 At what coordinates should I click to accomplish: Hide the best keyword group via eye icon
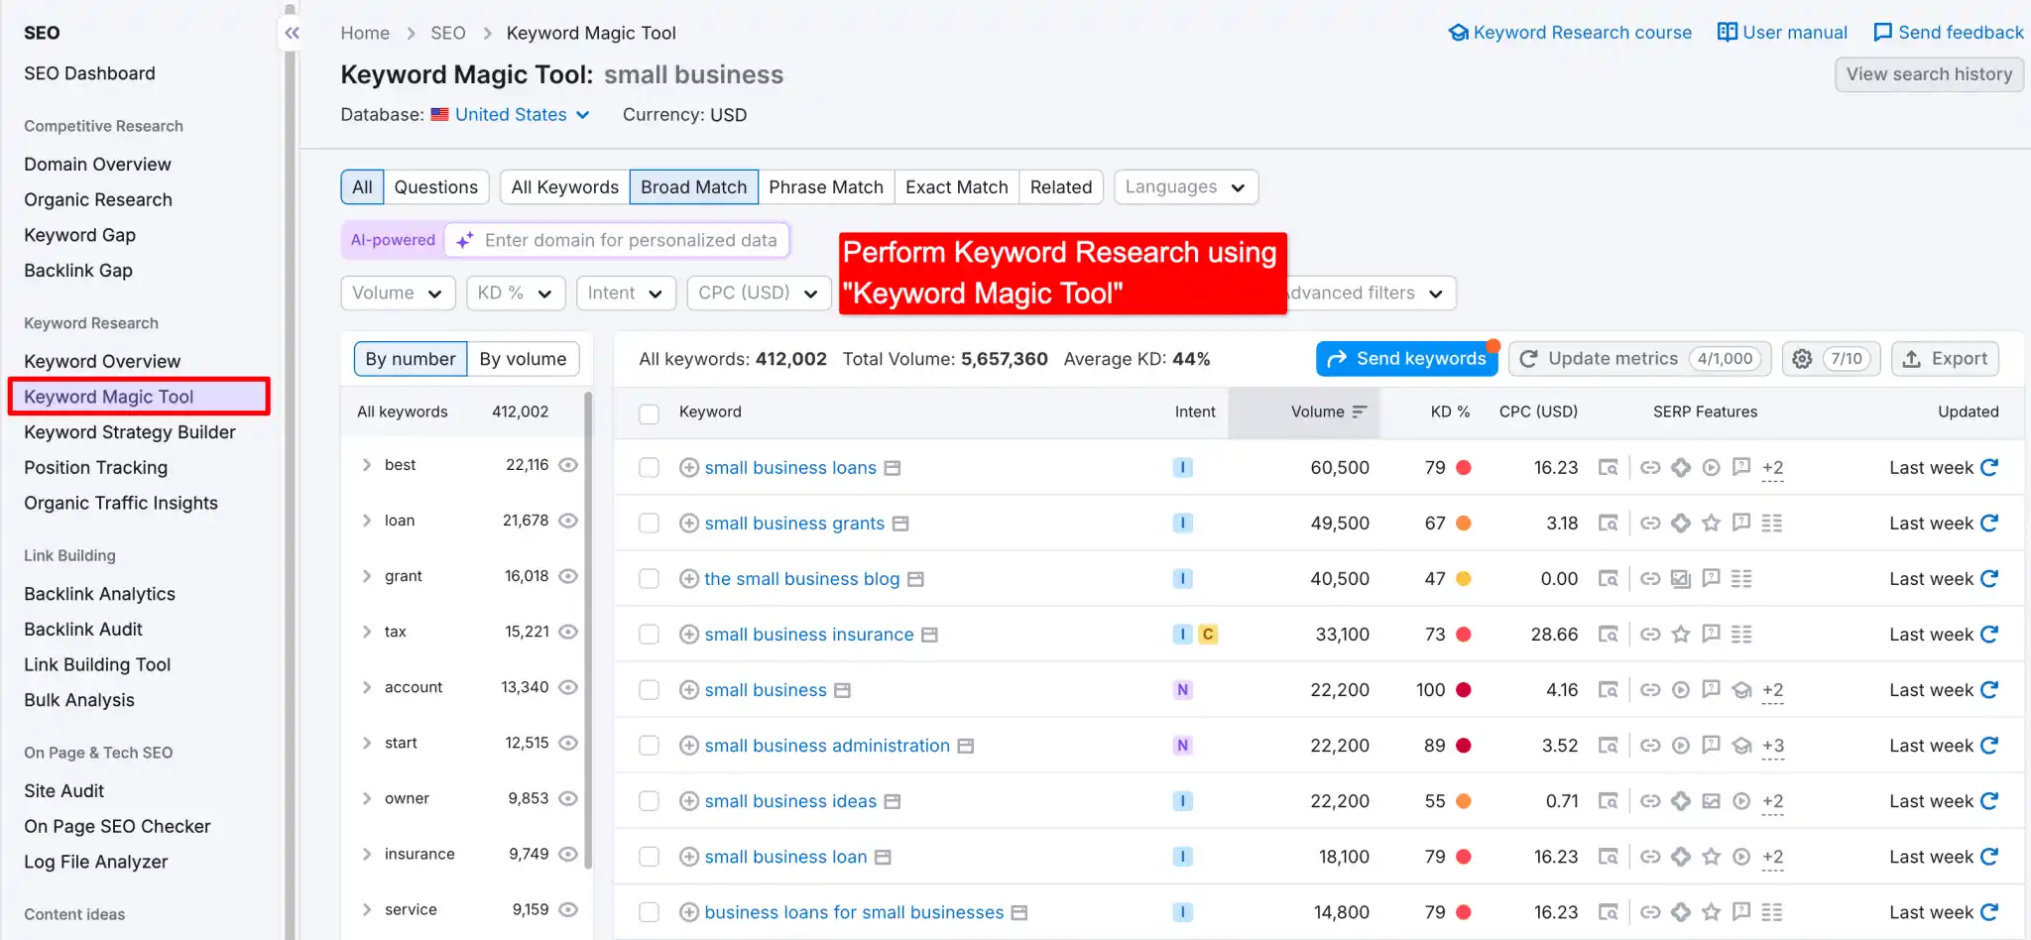pyautogui.click(x=566, y=464)
